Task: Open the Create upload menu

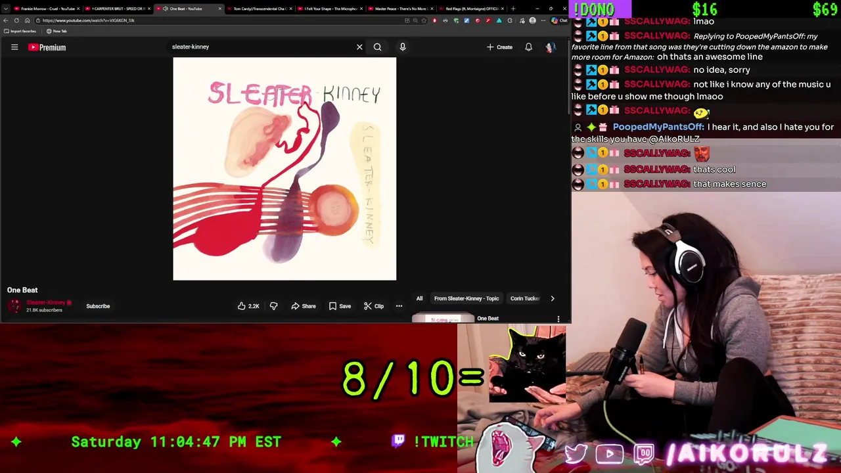Action: (499, 47)
